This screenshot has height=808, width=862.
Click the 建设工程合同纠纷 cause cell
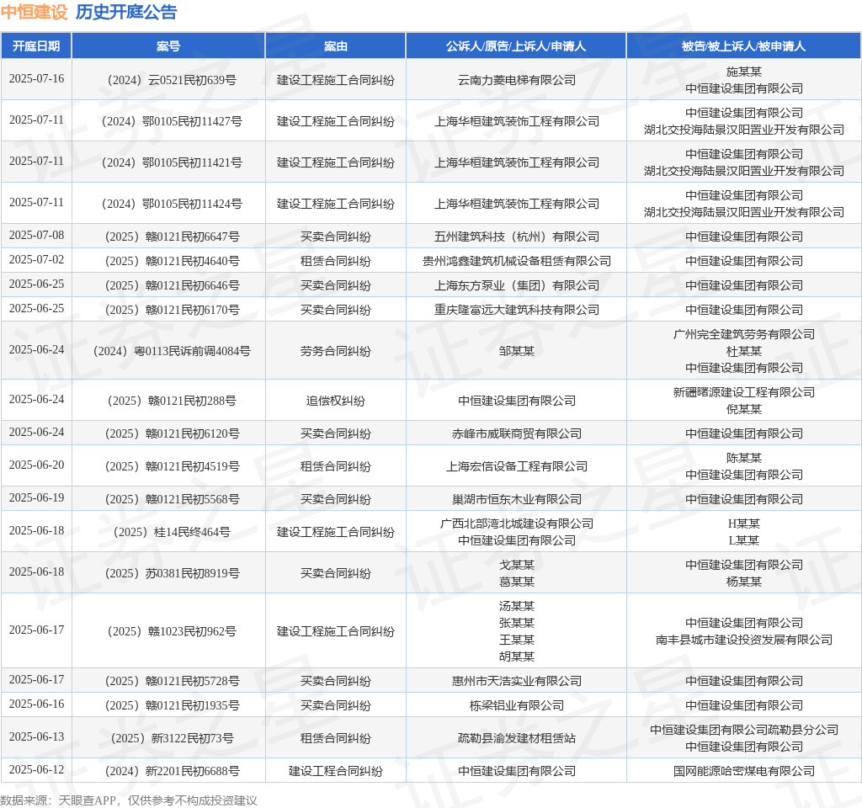(335, 771)
